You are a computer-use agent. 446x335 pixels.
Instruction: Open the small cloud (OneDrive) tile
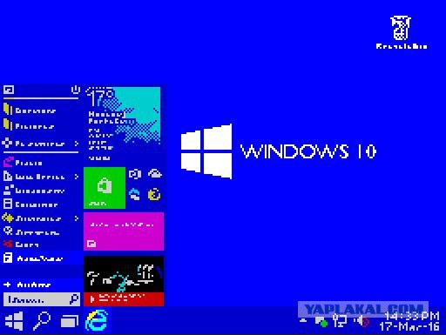[x=155, y=174]
